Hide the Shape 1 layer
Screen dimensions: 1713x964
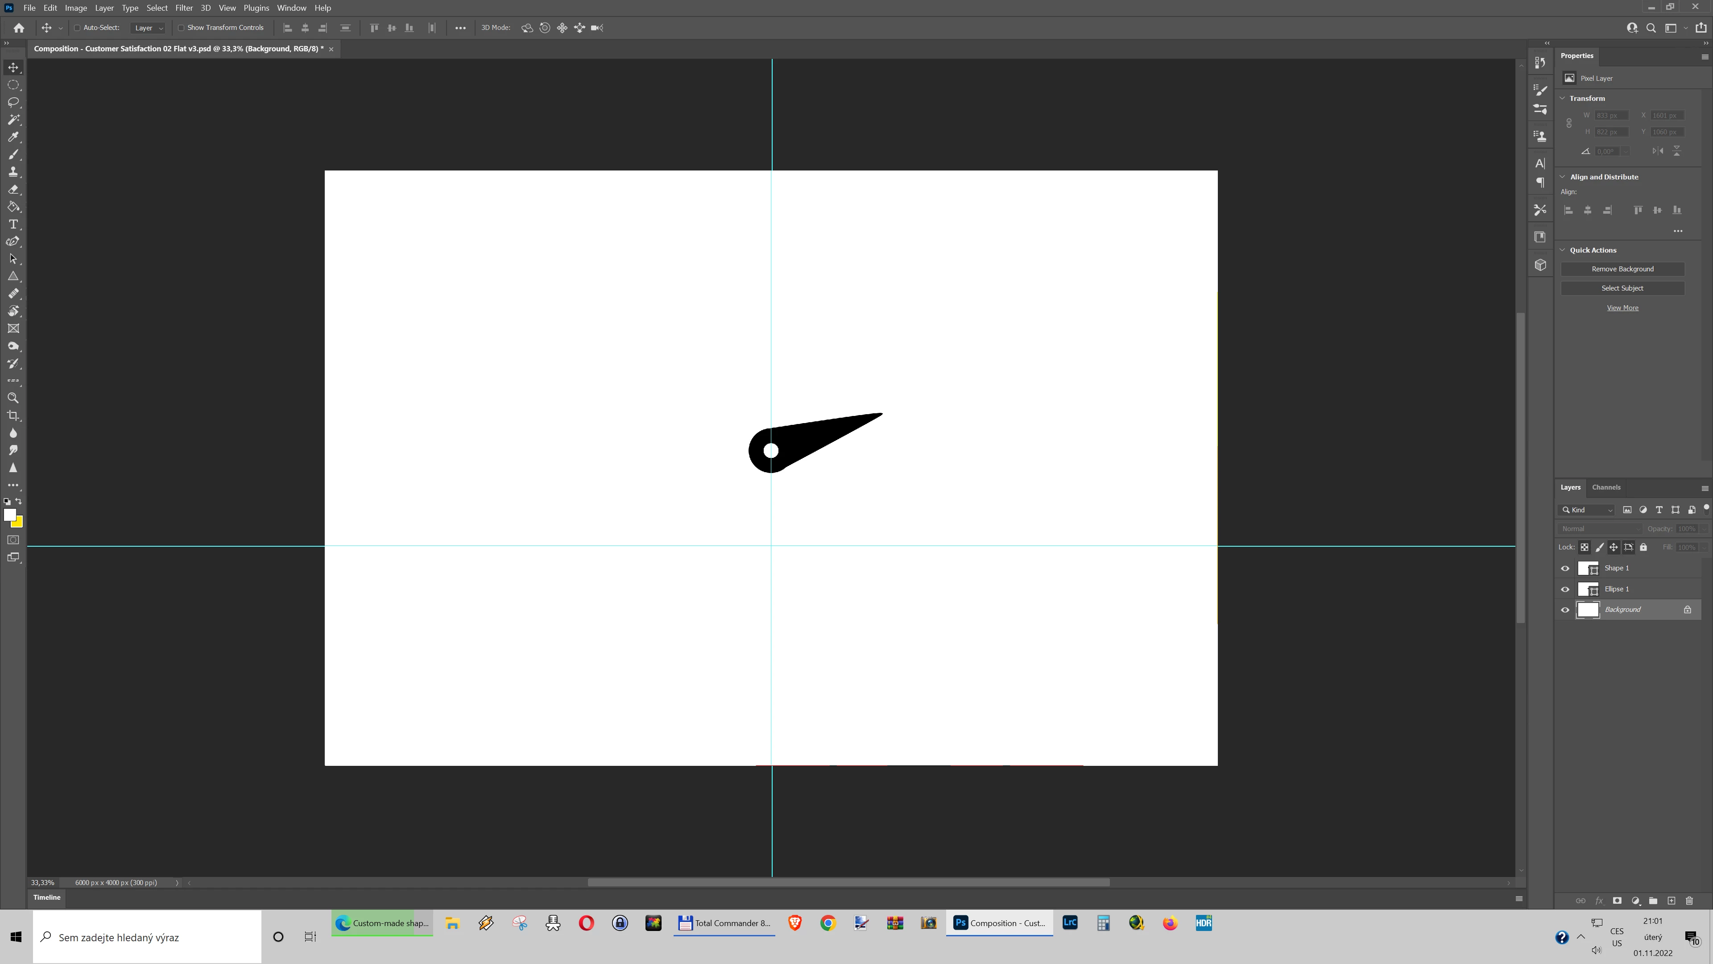coord(1565,568)
